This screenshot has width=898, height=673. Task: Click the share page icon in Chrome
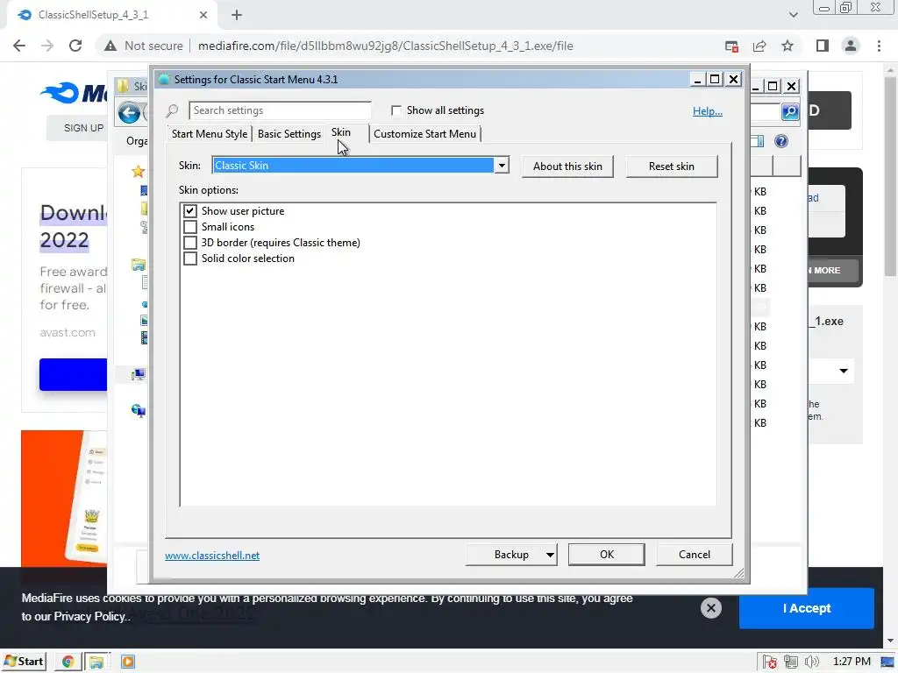coord(759,46)
